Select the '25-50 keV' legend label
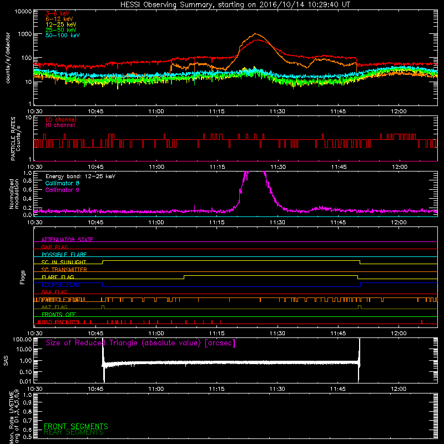 (61, 30)
